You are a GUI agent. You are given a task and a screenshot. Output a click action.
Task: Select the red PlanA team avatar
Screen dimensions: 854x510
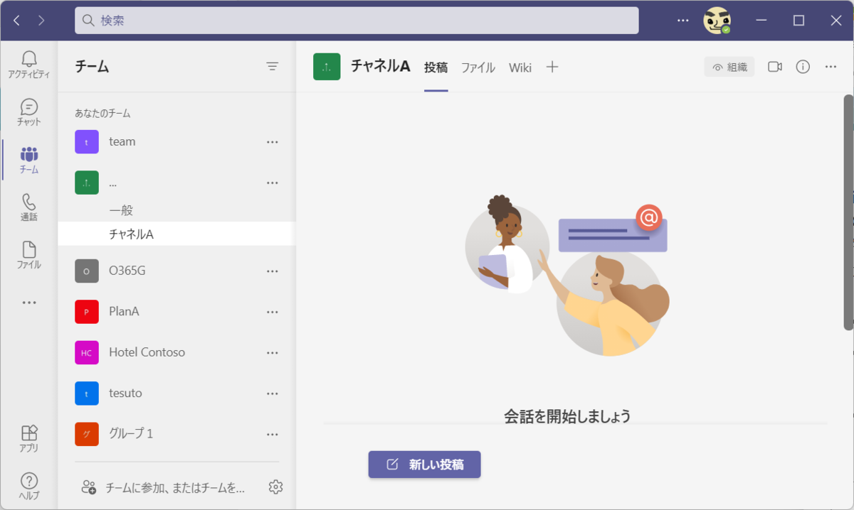click(x=87, y=312)
